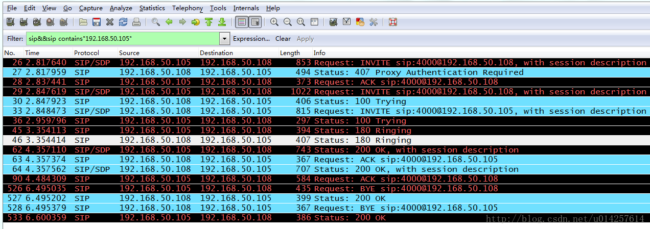Jump to the last packet icon

[222, 22]
